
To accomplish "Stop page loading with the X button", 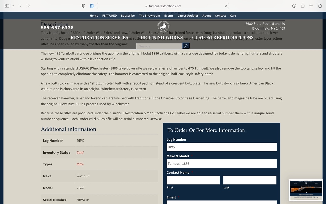I will click(x=226, y=6).
